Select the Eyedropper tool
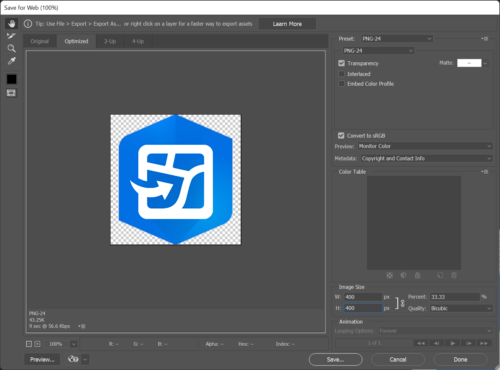The height and width of the screenshot is (370, 500). pos(11,61)
